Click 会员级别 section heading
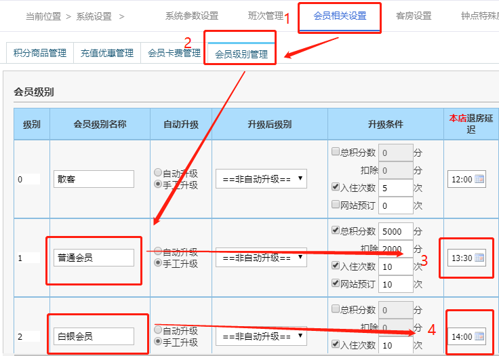499x356 pixels. click(x=34, y=92)
